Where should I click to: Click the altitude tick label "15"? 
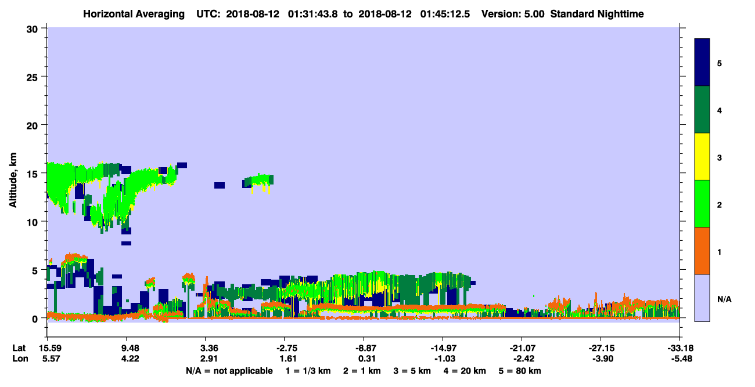[x=34, y=173]
